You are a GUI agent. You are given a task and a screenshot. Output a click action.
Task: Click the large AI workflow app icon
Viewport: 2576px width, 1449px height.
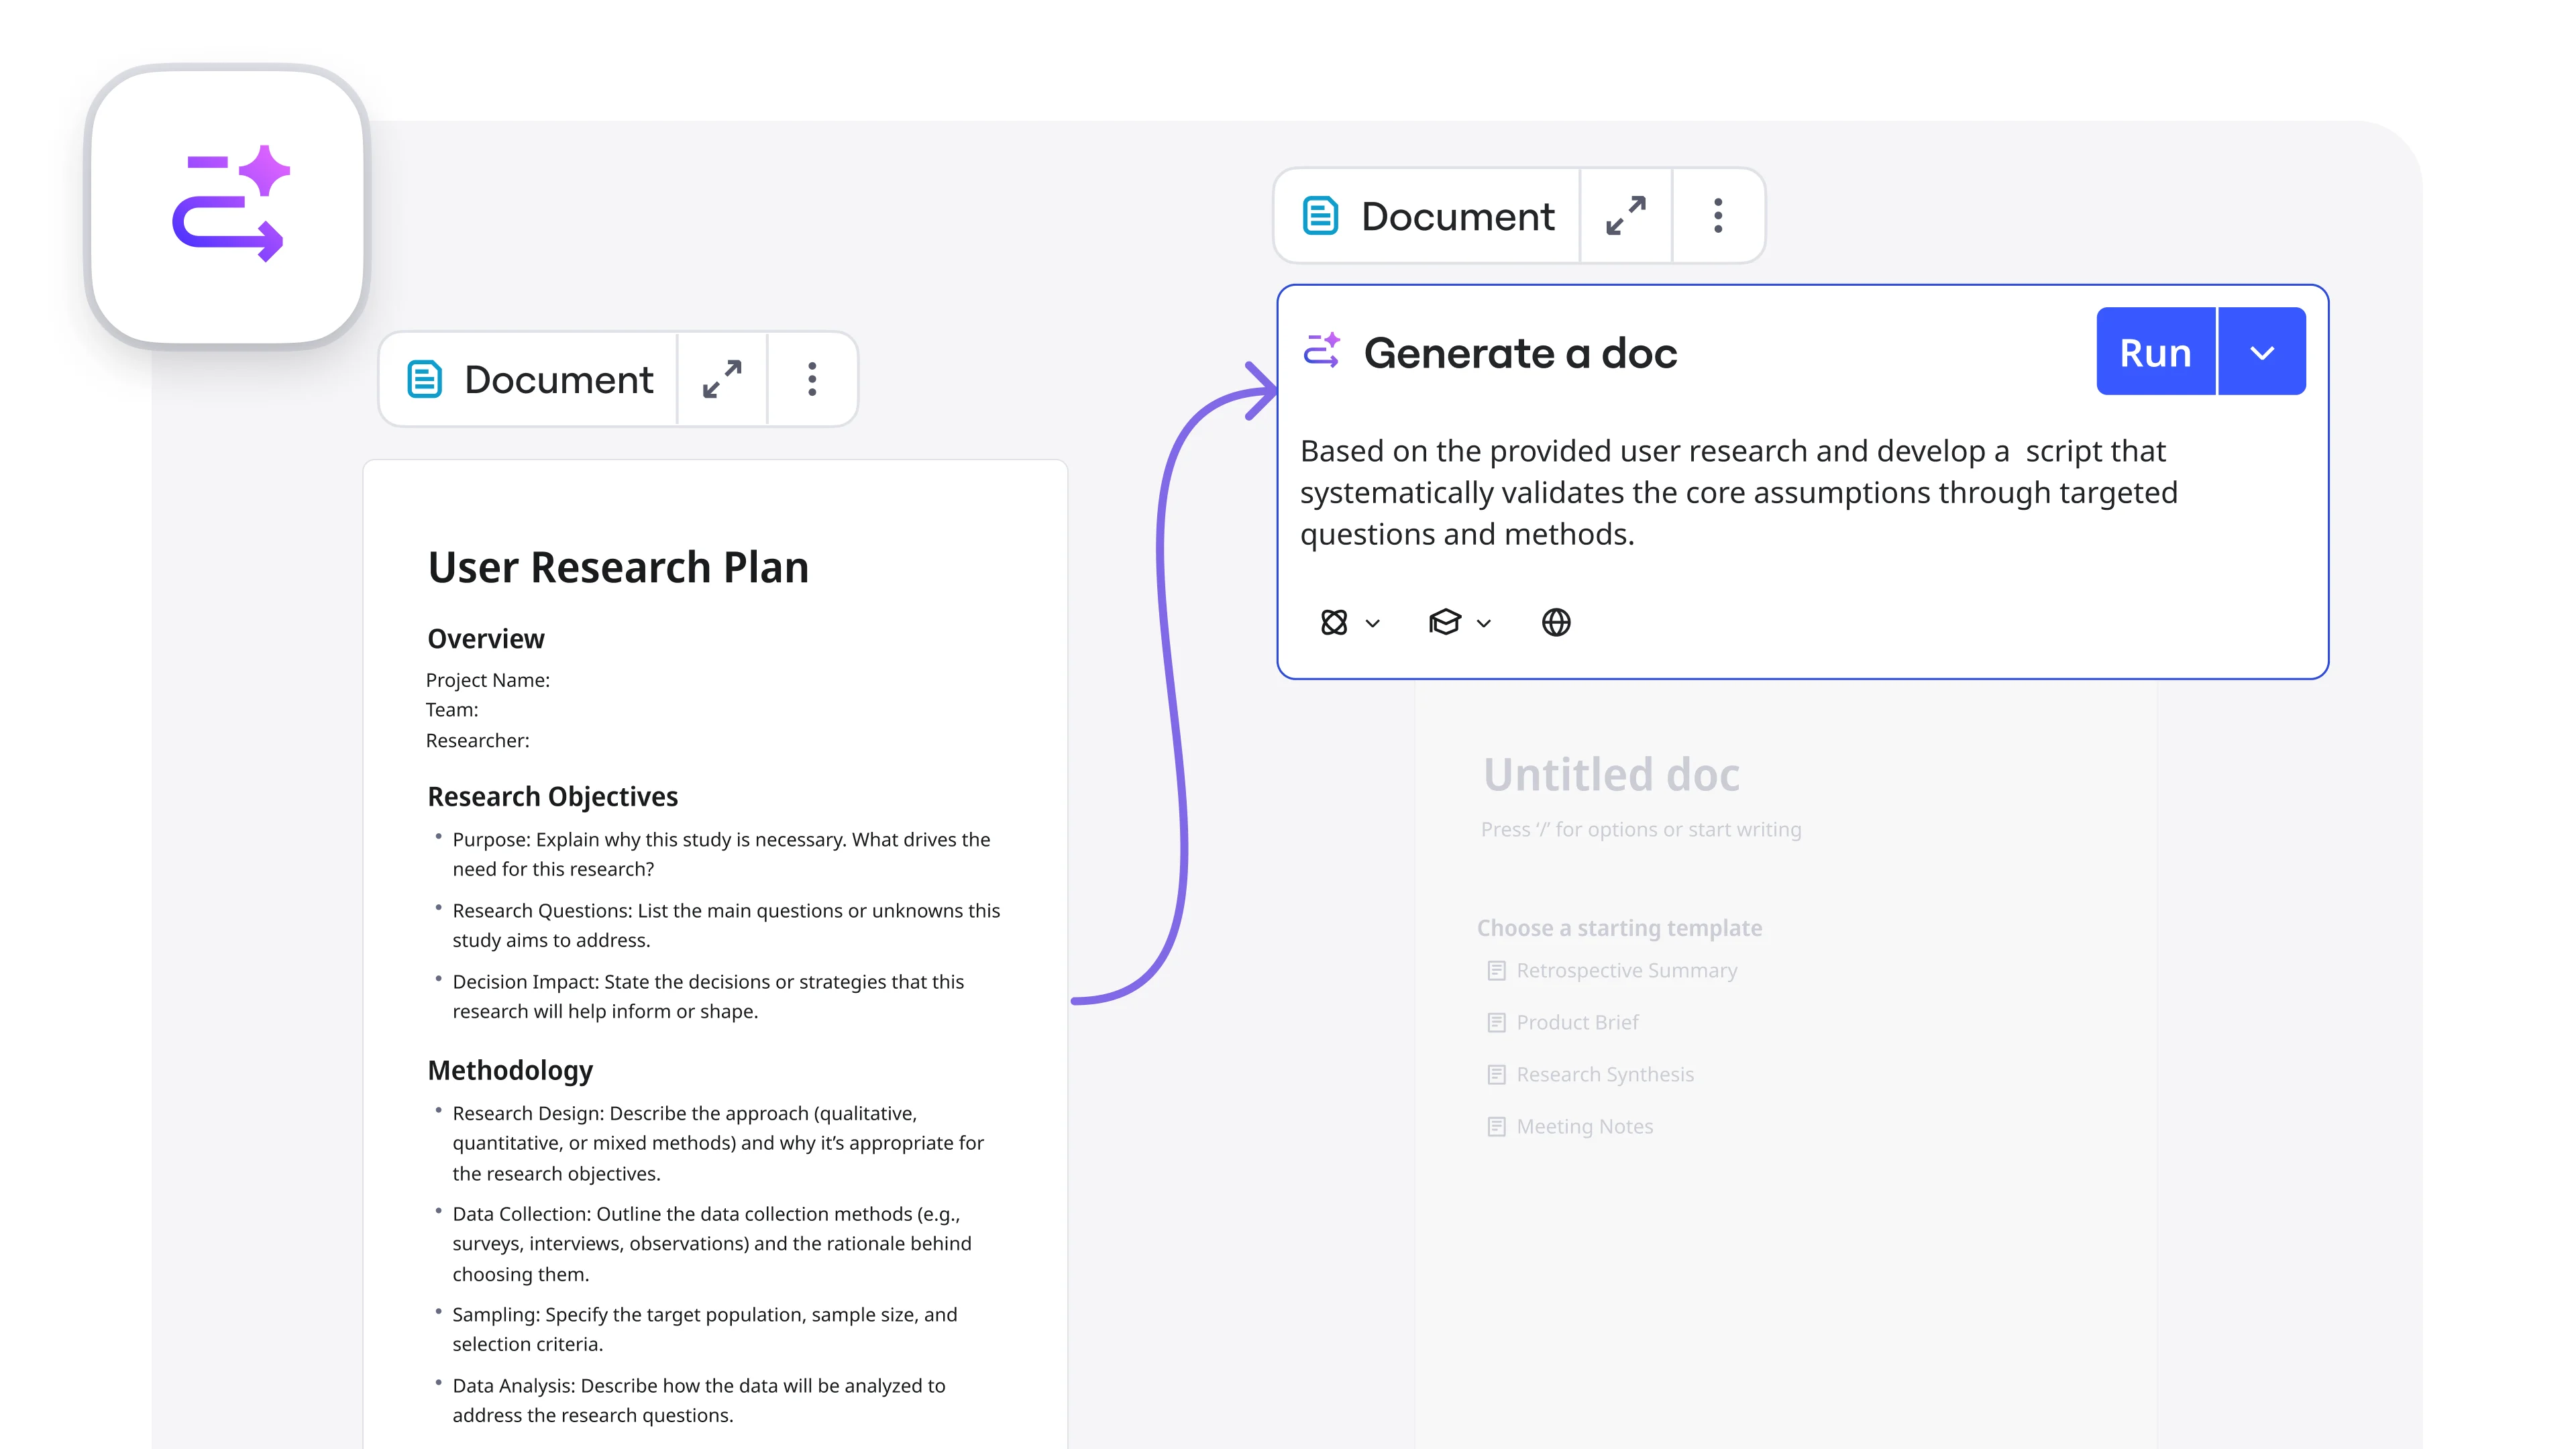click(x=229, y=207)
